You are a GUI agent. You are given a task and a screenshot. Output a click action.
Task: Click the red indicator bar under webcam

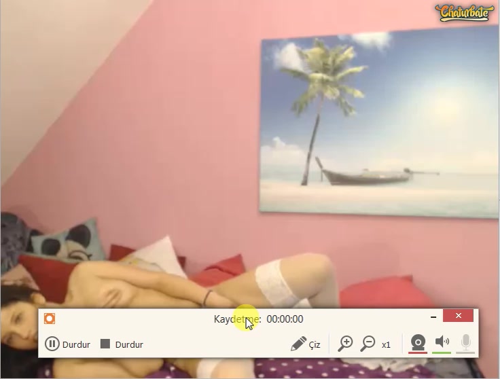click(418, 353)
